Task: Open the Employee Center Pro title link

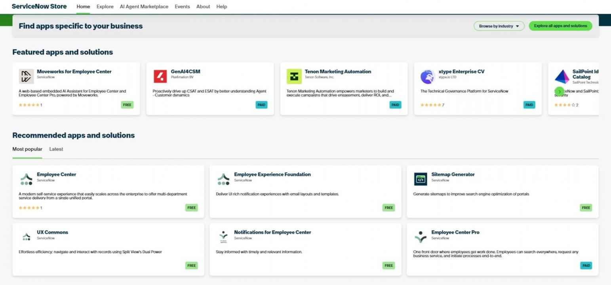Action: tap(455, 232)
